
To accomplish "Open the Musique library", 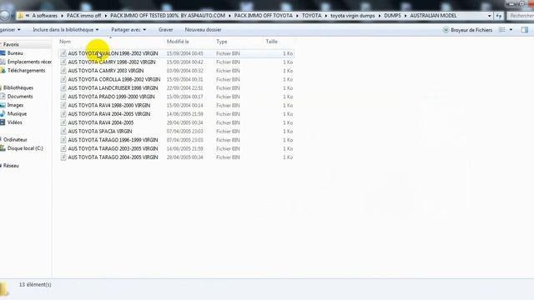I will [x=17, y=113].
